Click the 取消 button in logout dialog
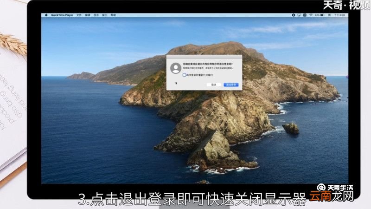The height and width of the screenshot is (209, 371). click(214, 85)
